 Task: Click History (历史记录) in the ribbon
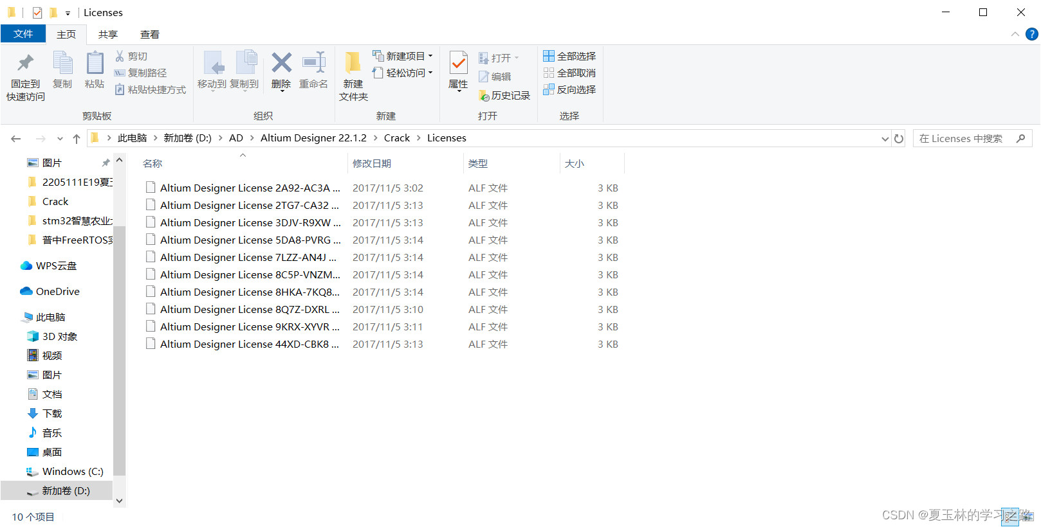[504, 95]
